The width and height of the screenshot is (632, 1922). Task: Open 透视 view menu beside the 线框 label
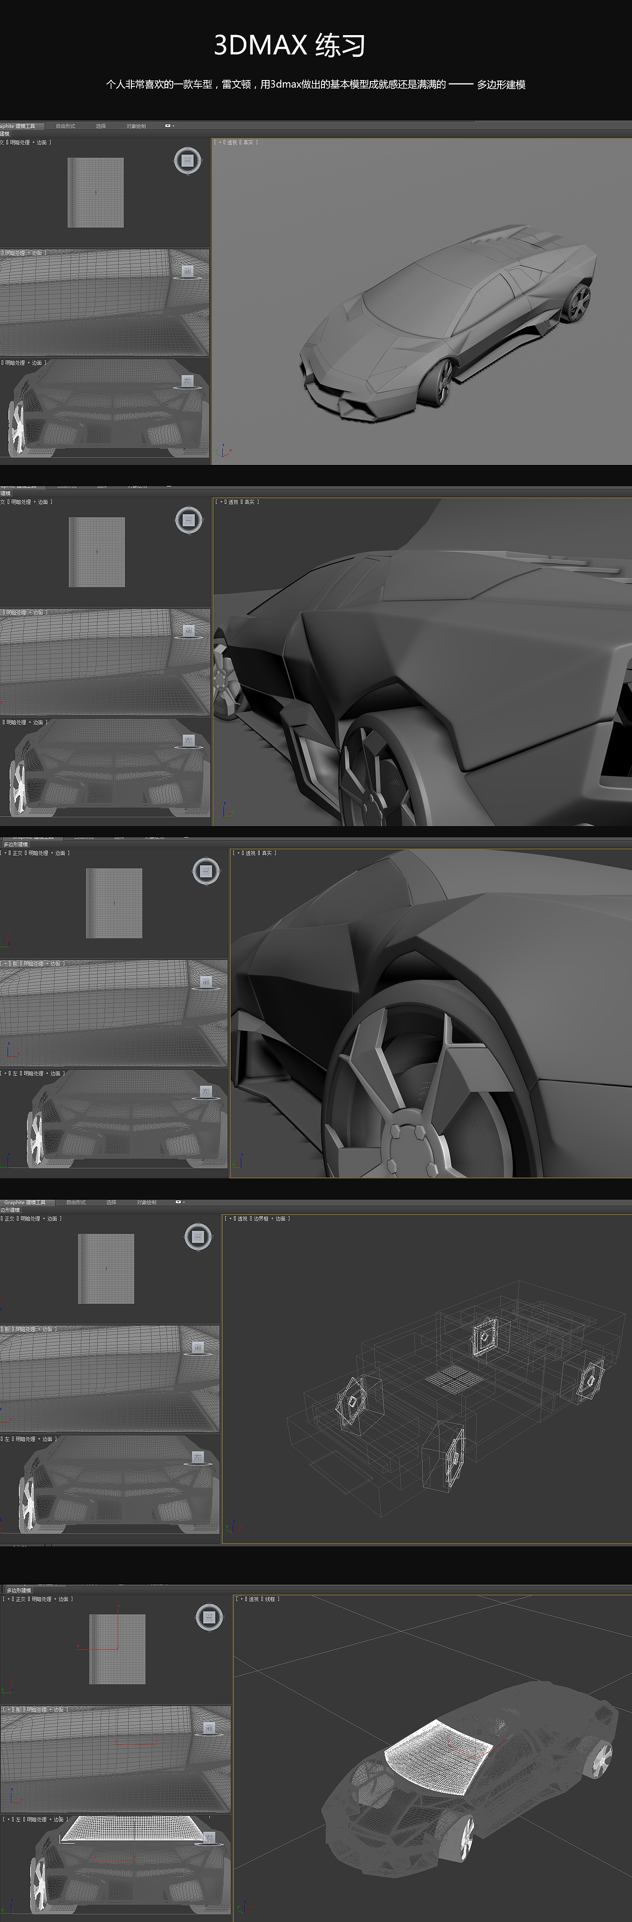point(253,1599)
